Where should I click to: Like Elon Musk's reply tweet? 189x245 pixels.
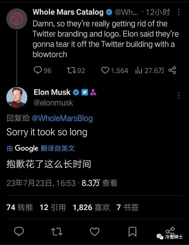coord(94,231)
